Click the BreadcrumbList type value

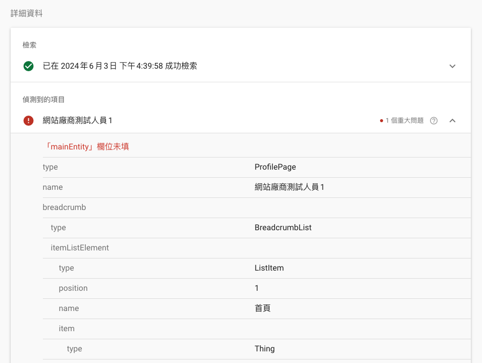click(283, 227)
